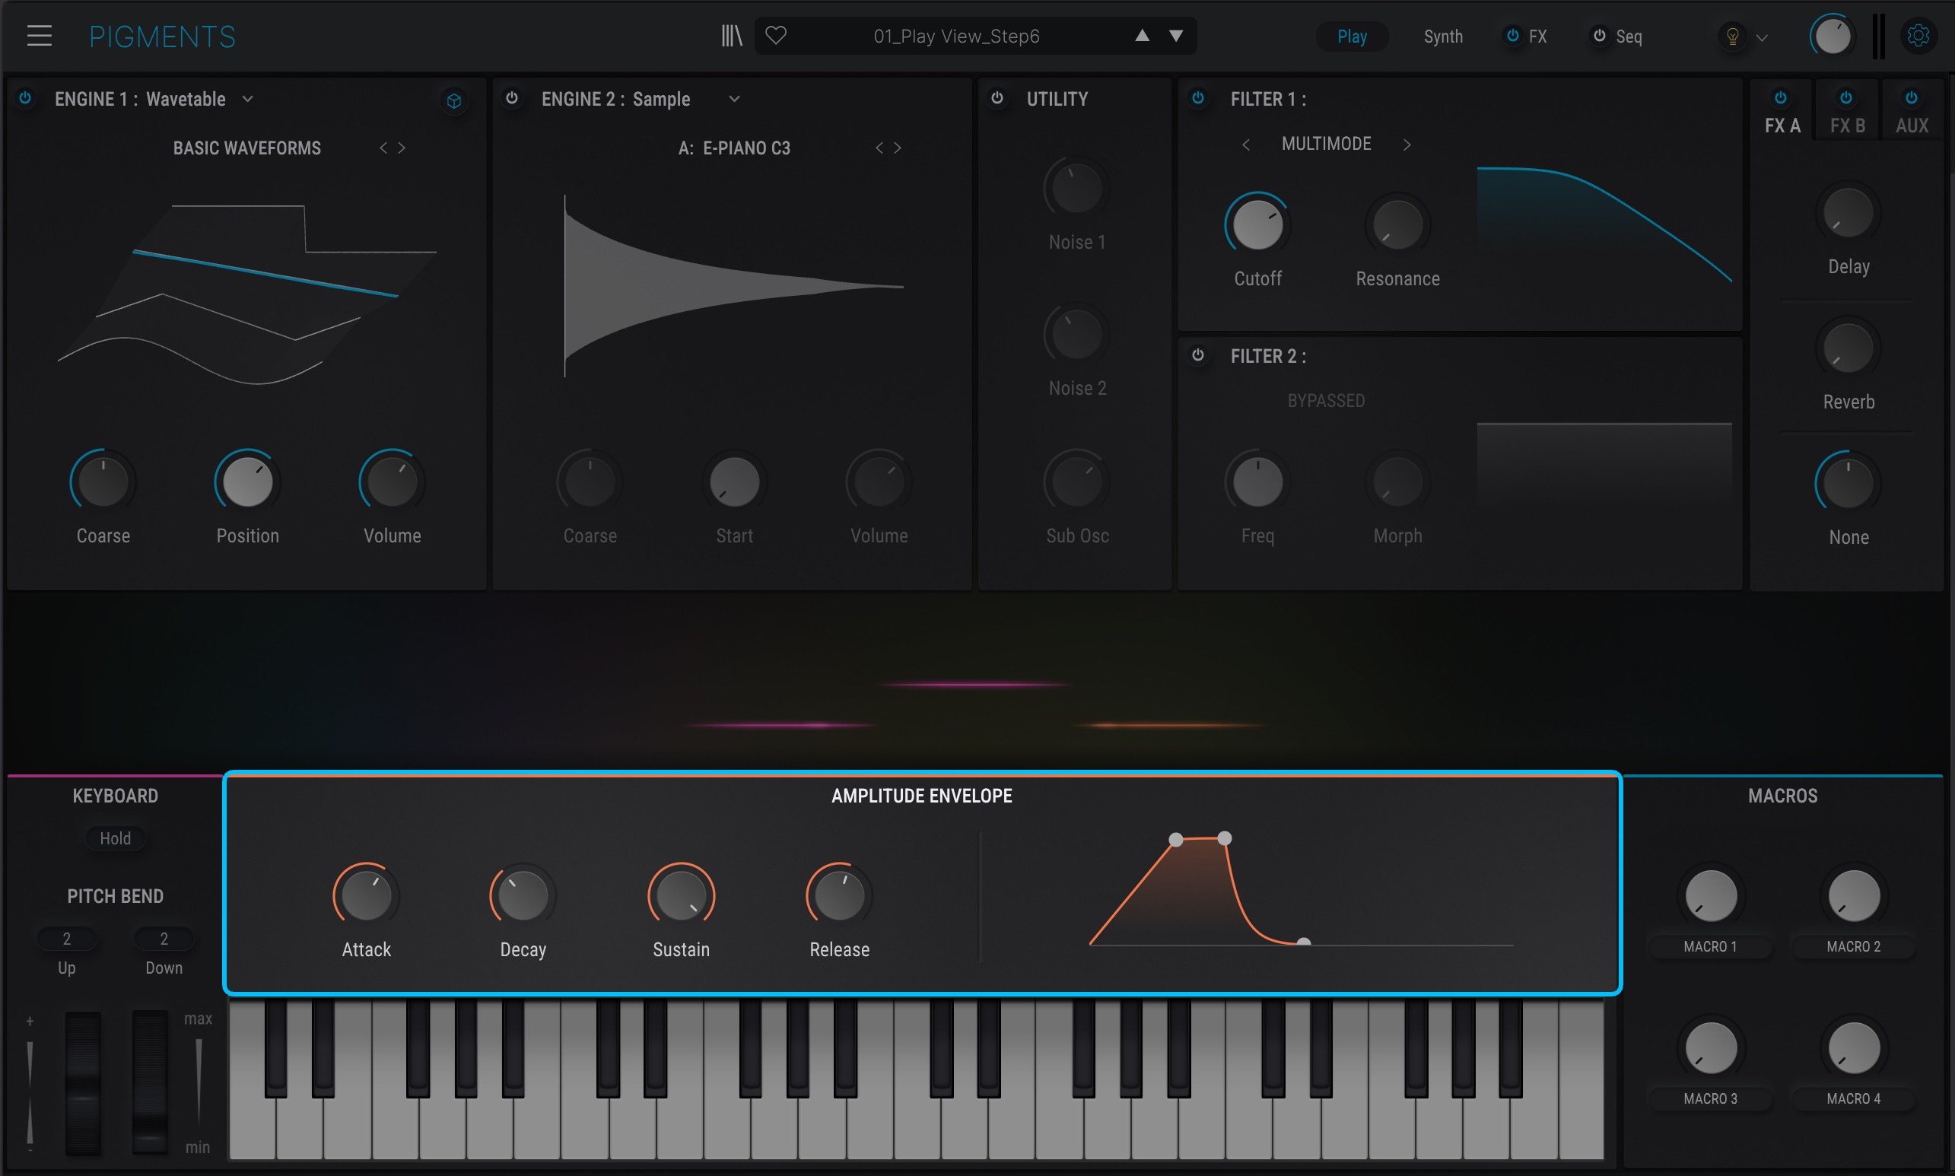Click the MACRO 4 name label

point(1854,1099)
